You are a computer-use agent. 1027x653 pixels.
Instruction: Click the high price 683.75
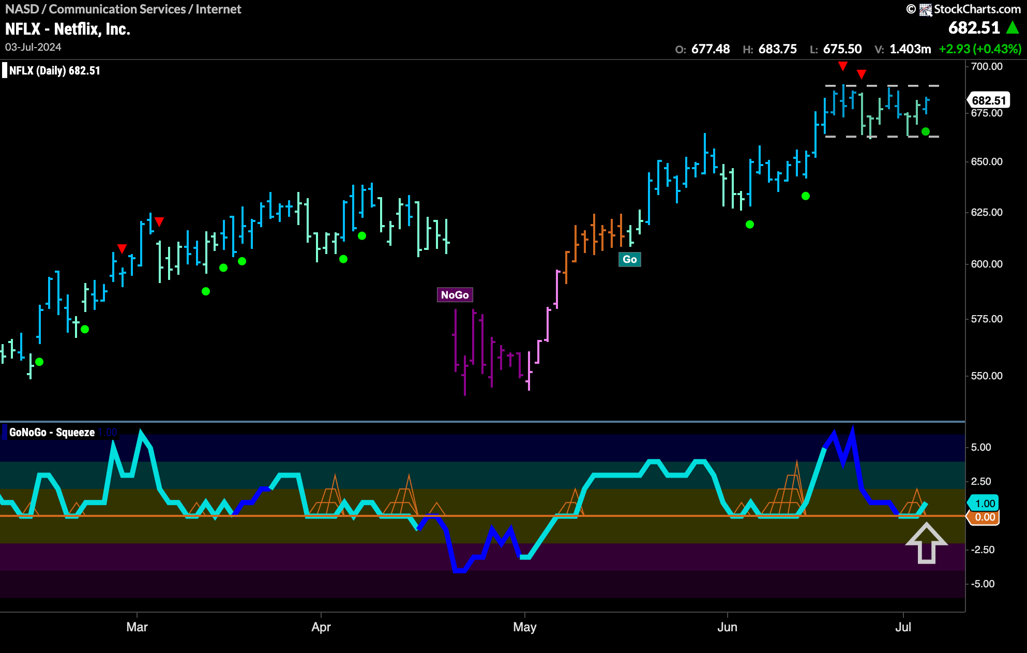coord(777,49)
